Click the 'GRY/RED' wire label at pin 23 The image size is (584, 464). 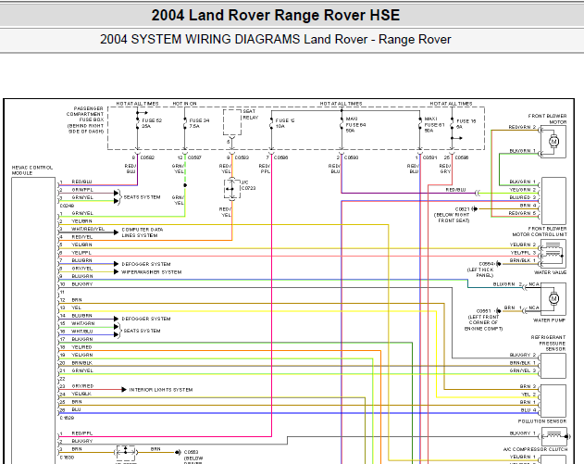pyautogui.click(x=82, y=386)
